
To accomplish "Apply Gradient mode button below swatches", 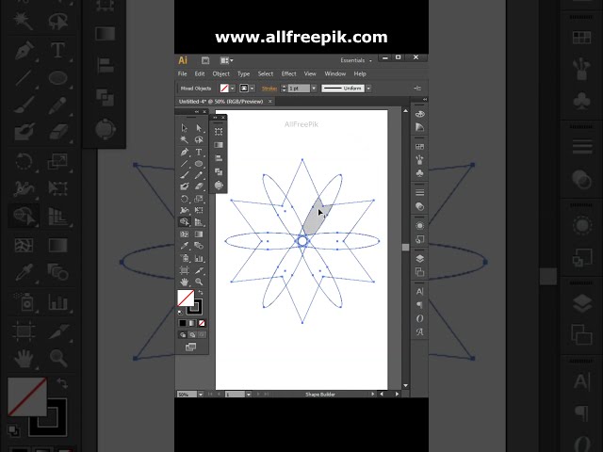I will click(x=192, y=323).
